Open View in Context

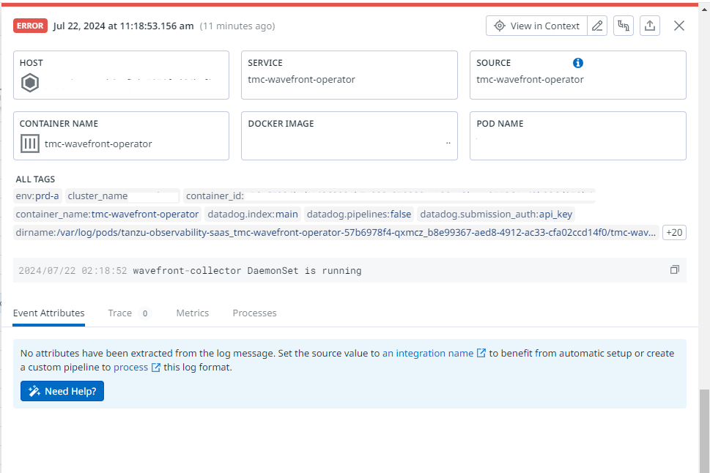tap(537, 26)
